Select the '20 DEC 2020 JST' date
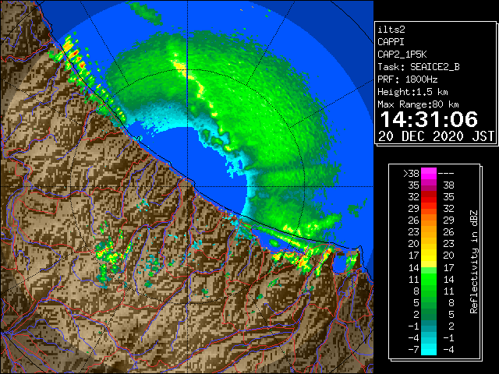This screenshot has height=374, width=499. [437, 136]
